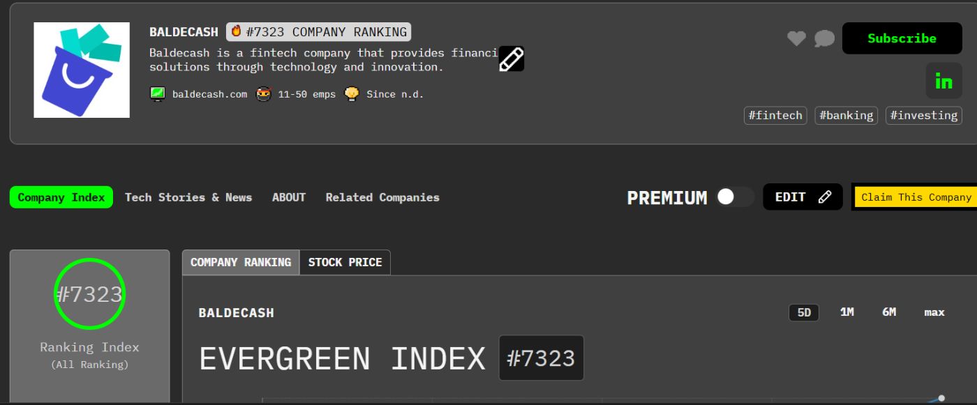This screenshot has height=405, width=977.
Task: Click the light bulb founded icon
Action: [352, 94]
